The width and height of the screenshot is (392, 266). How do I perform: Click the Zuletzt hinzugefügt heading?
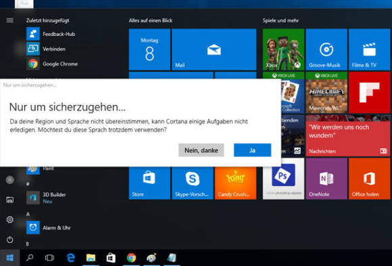[48, 20]
